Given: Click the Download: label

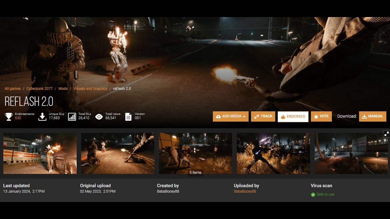Looking at the screenshot, I should (347, 116).
